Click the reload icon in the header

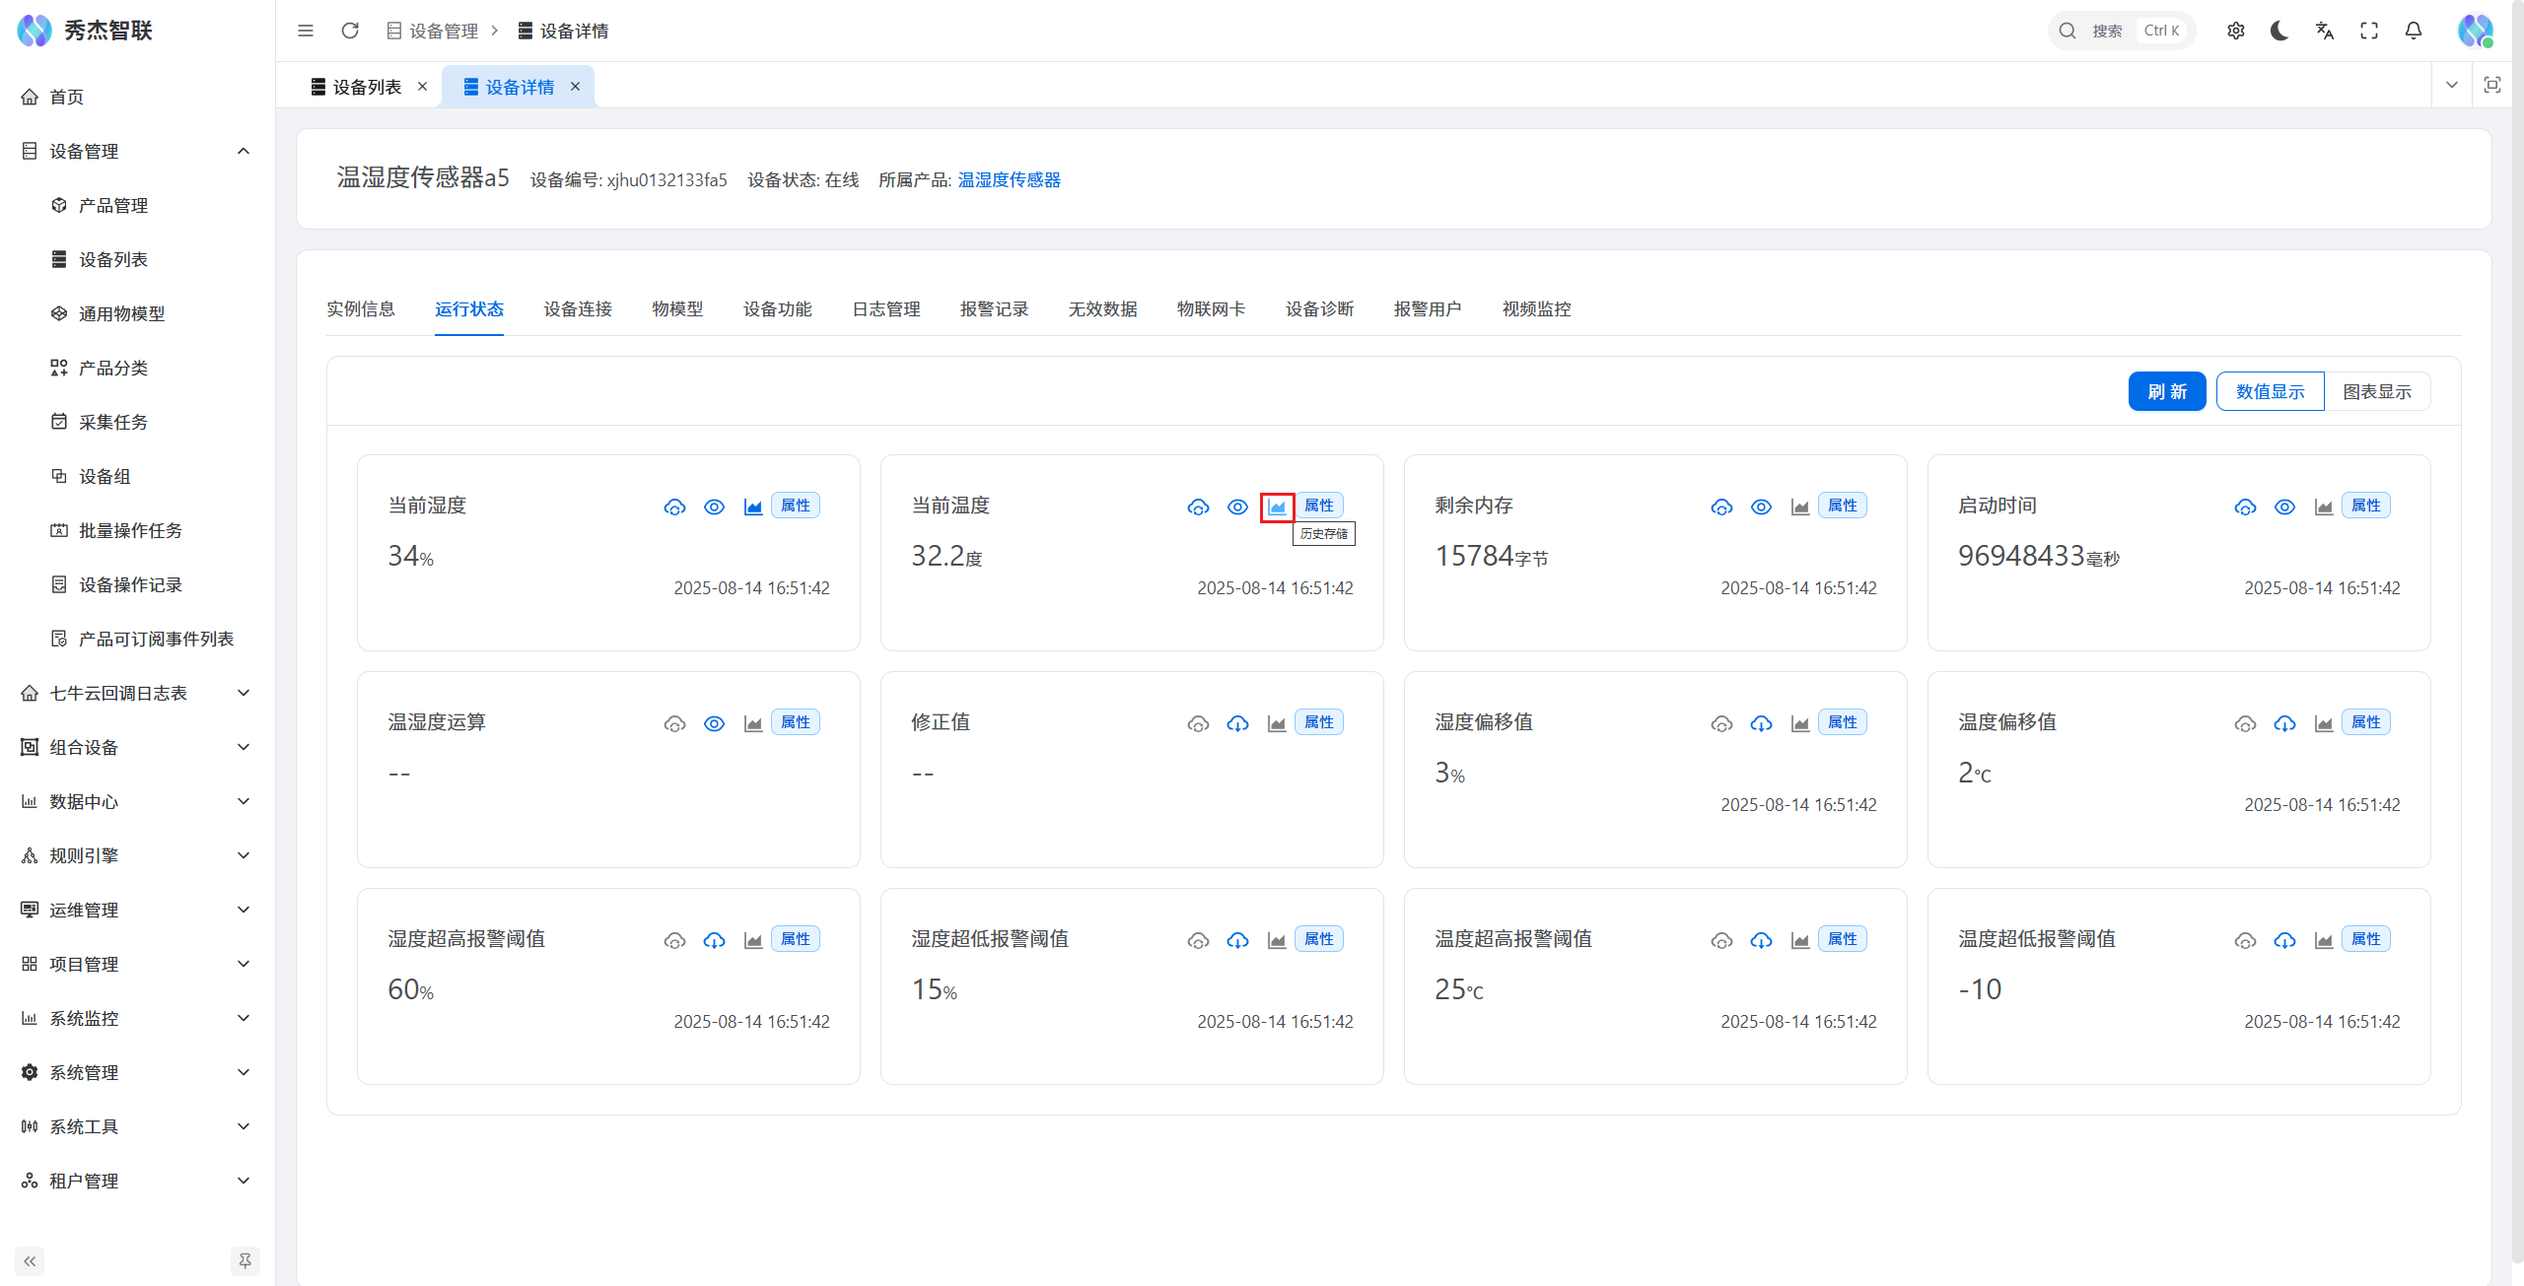[349, 31]
